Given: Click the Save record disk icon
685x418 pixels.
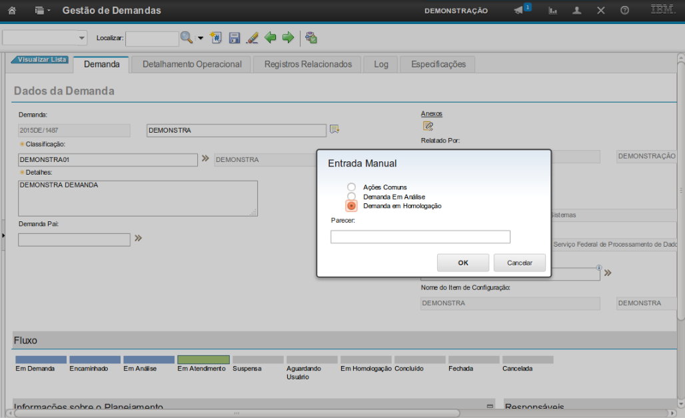Looking at the screenshot, I should click(x=235, y=38).
